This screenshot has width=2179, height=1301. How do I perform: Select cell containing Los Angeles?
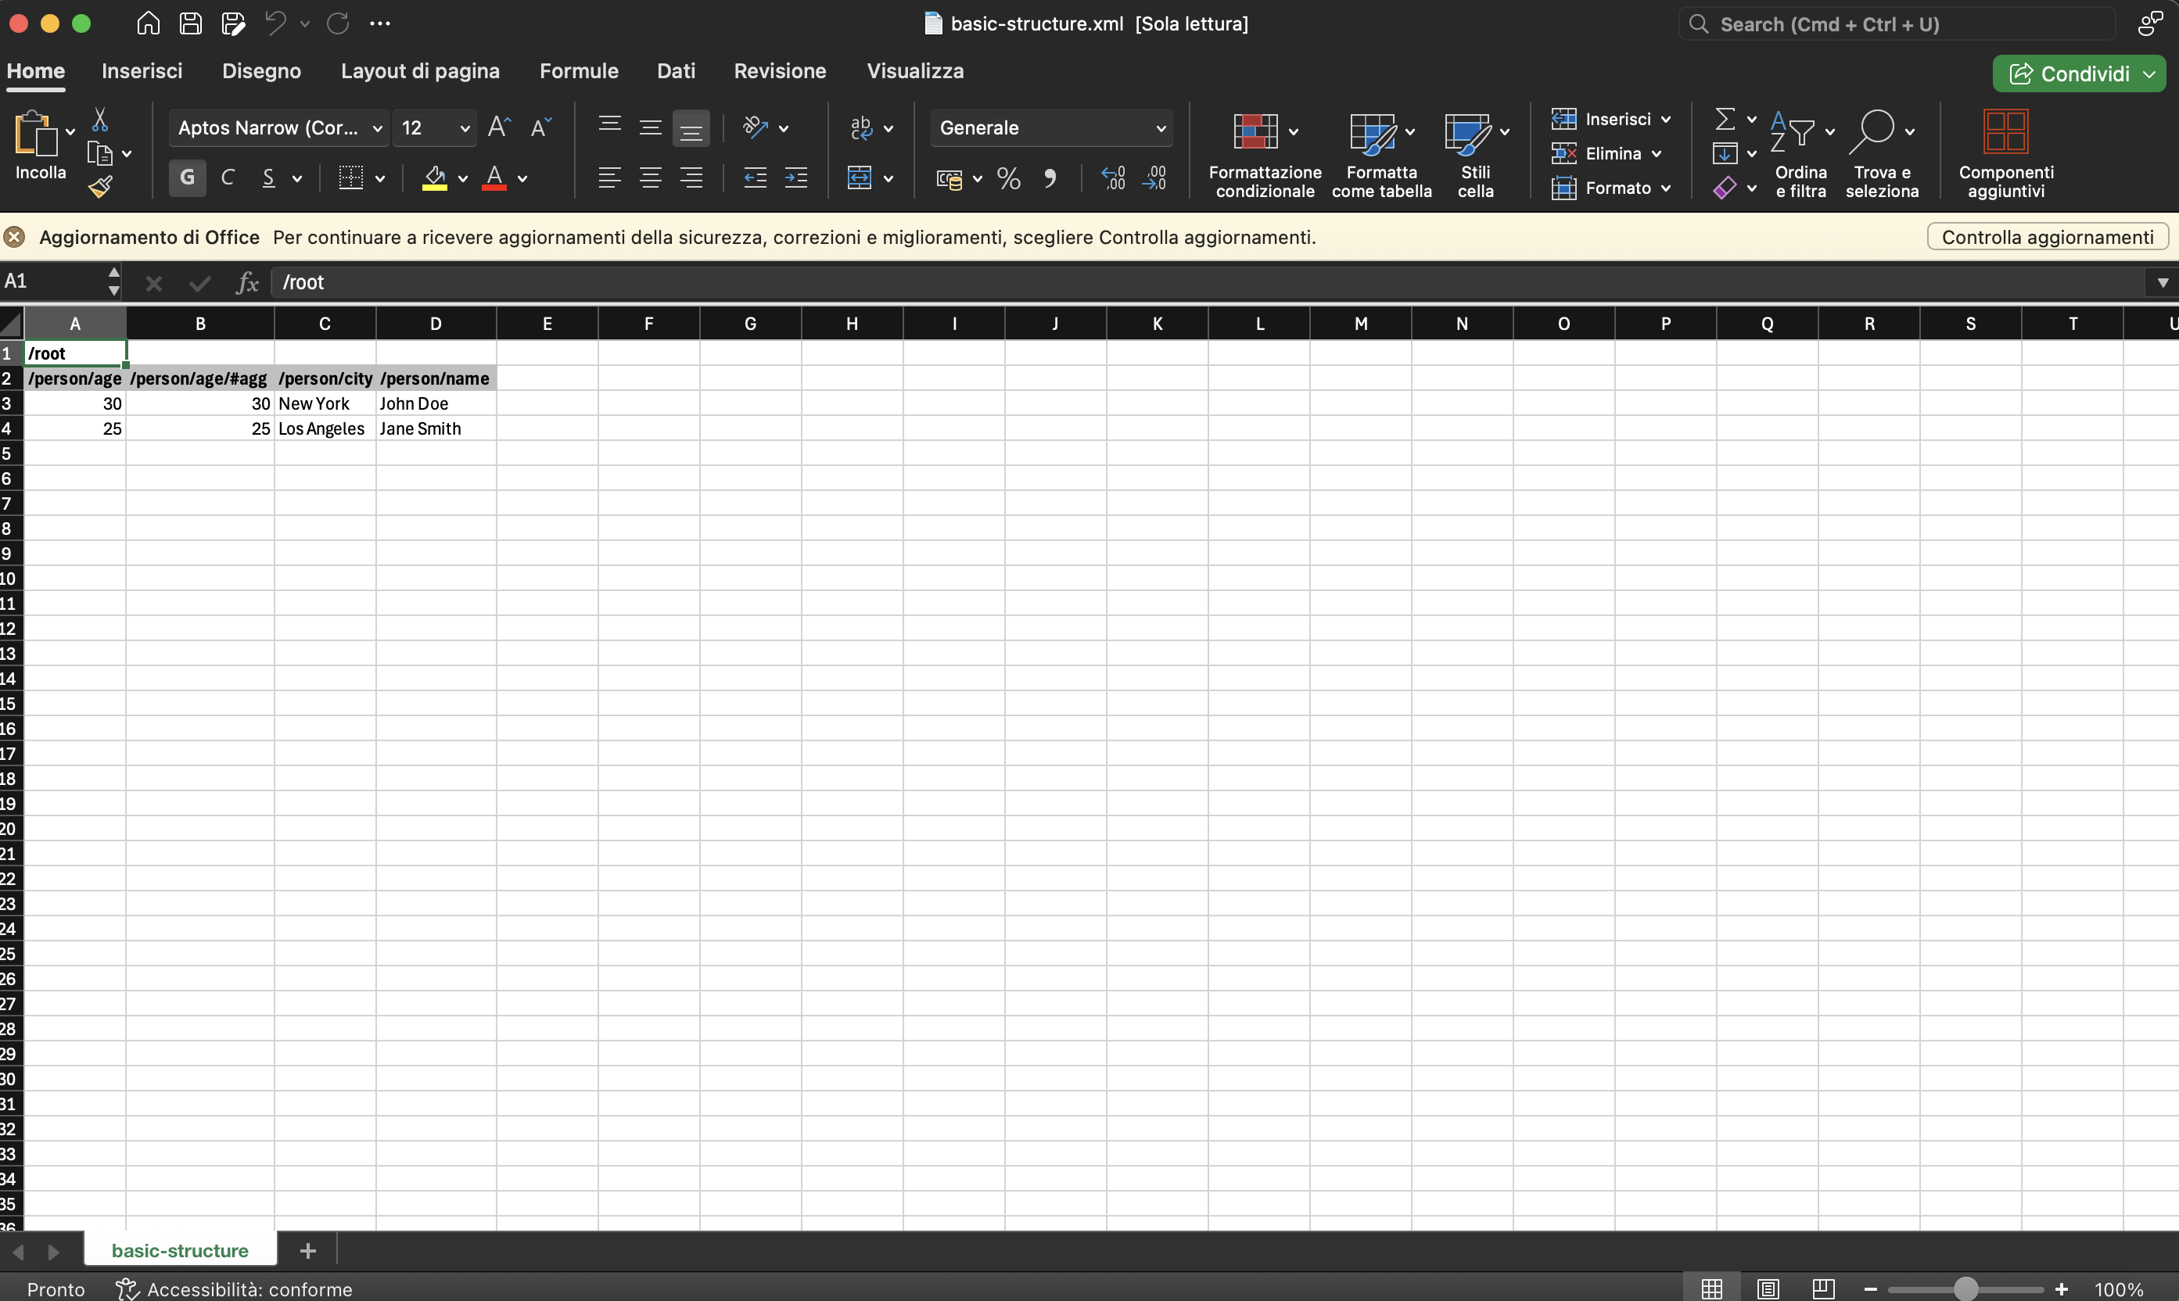(325, 428)
